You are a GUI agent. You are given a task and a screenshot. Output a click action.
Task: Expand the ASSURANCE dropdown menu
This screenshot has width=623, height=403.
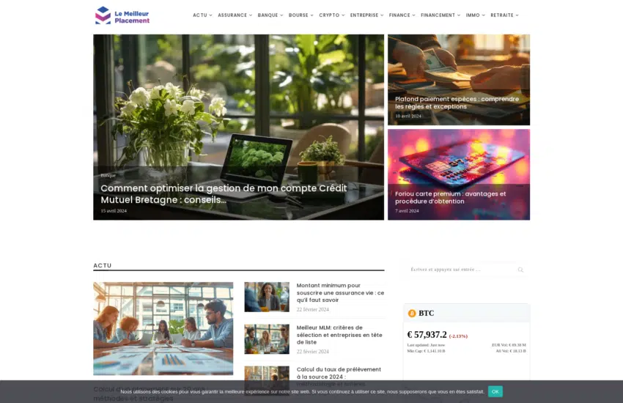coord(235,15)
